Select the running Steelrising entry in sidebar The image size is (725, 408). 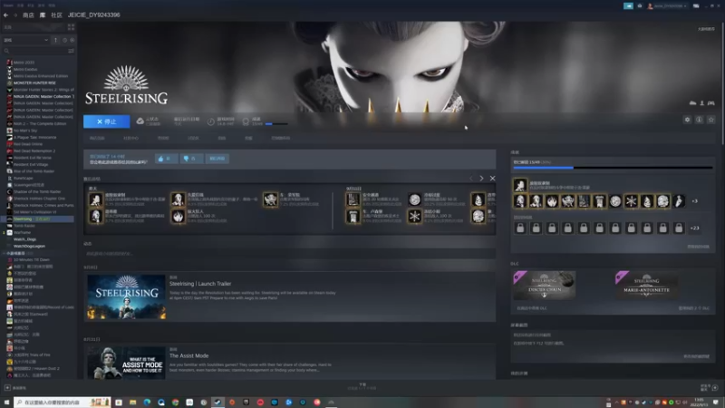click(x=37, y=219)
